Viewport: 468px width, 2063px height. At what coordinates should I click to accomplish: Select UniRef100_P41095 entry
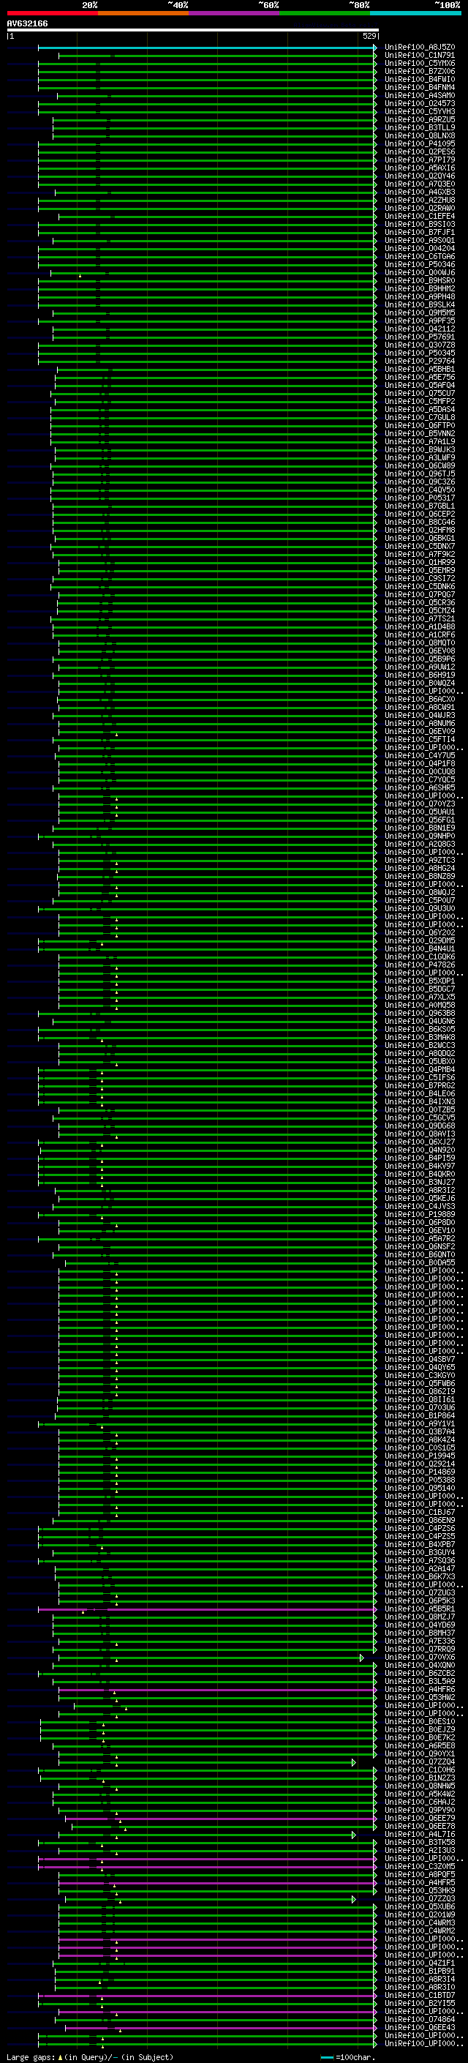coord(420,144)
